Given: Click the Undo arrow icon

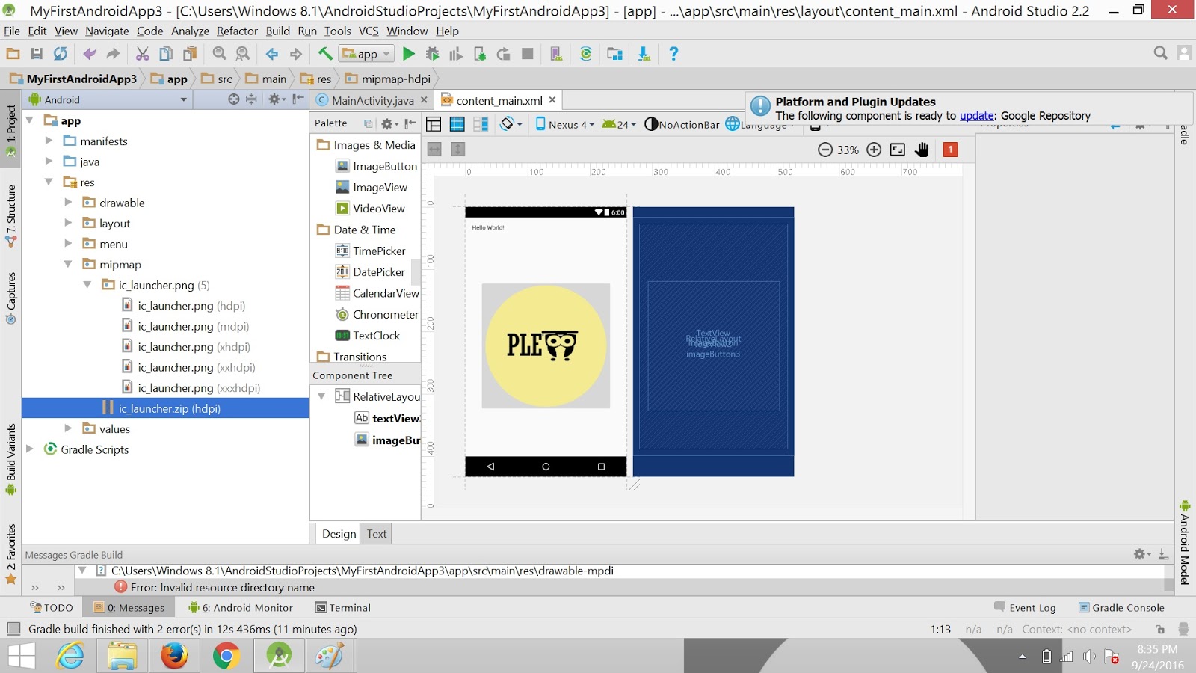Looking at the screenshot, I should [90, 54].
